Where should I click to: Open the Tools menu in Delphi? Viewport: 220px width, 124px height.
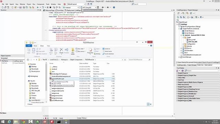click(x=47, y=4)
